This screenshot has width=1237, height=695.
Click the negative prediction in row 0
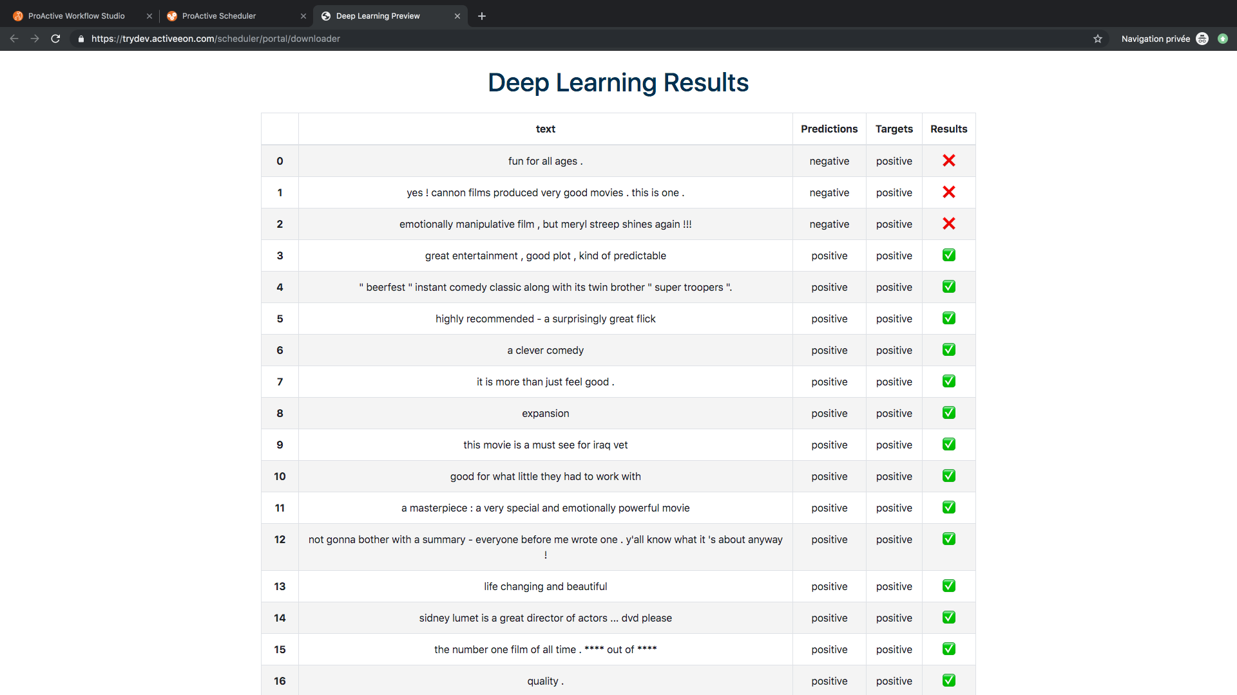coord(829,161)
